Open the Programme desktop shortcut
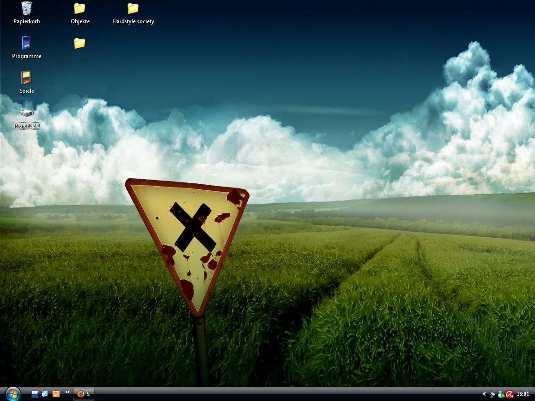The width and height of the screenshot is (535, 401). [x=26, y=43]
